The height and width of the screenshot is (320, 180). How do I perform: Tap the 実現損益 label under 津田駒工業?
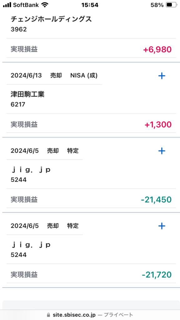(x=24, y=124)
